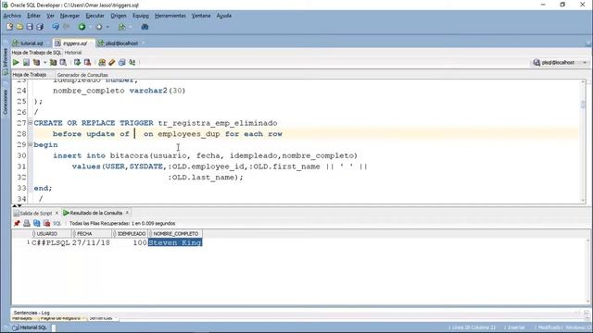Click the delete row icon in results toolbar

[46, 224]
